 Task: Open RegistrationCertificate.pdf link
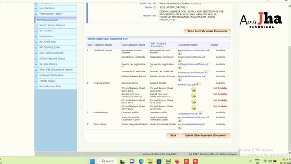pyautogui.click(x=191, y=57)
